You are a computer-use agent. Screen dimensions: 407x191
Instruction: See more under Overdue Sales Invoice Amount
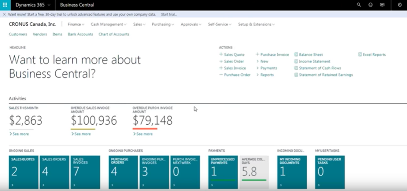[x=81, y=134]
